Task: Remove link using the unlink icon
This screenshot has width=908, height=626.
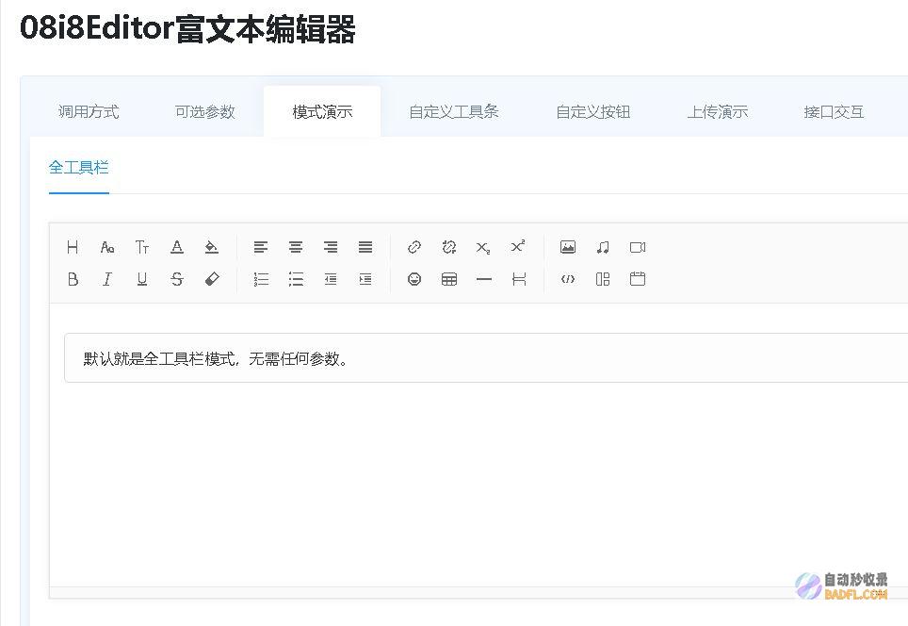Action: [x=448, y=248]
